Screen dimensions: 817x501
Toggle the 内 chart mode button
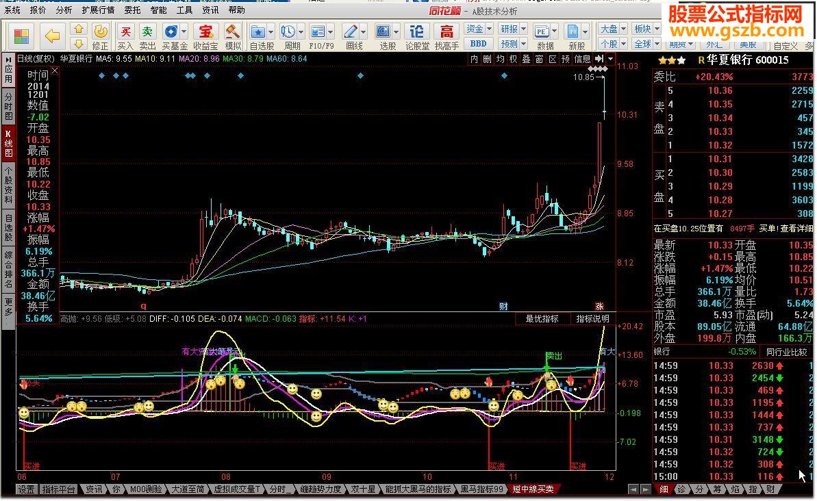pos(474,60)
